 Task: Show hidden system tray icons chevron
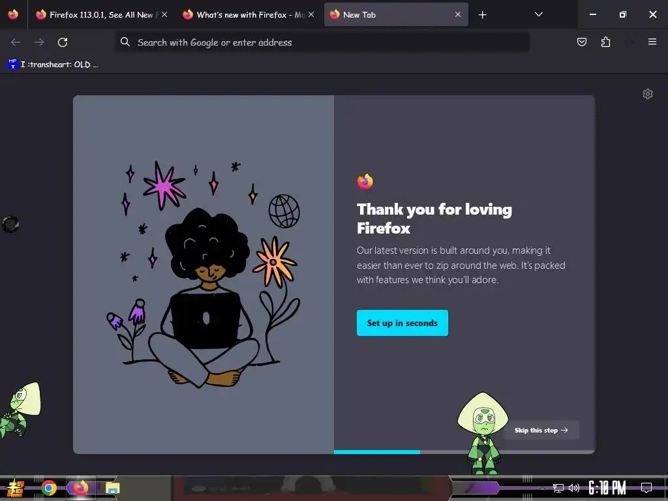(542, 488)
